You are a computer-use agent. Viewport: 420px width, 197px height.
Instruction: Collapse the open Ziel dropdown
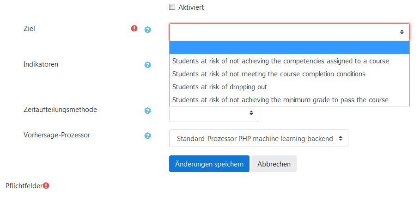(289, 32)
